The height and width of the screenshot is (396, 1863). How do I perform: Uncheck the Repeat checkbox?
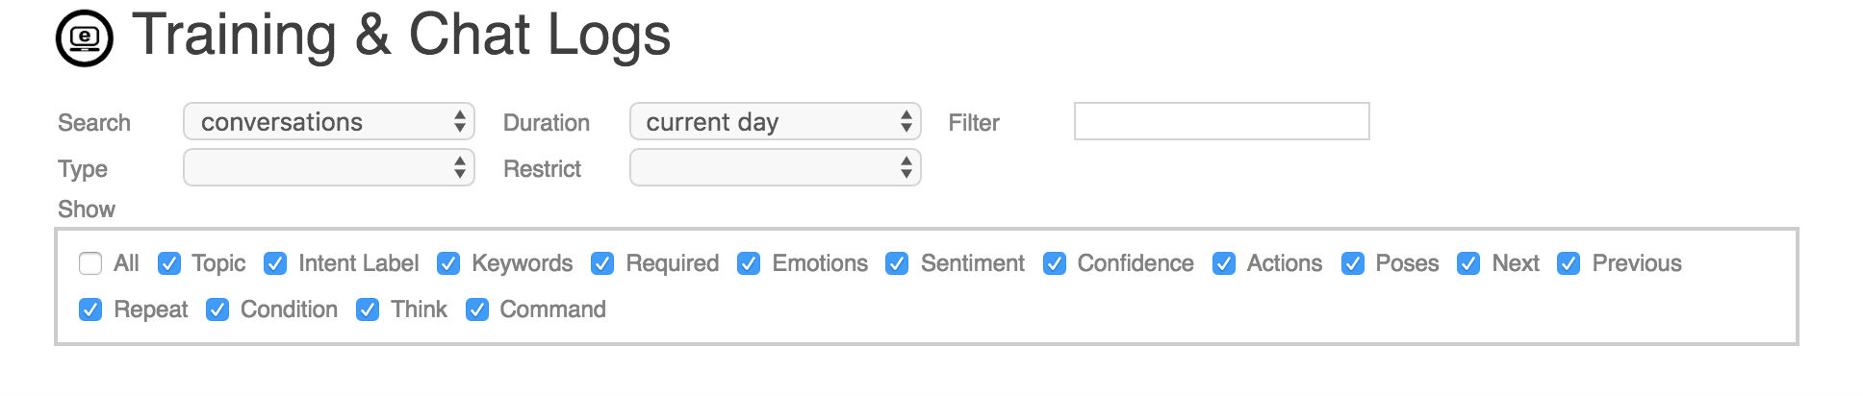pos(90,309)
